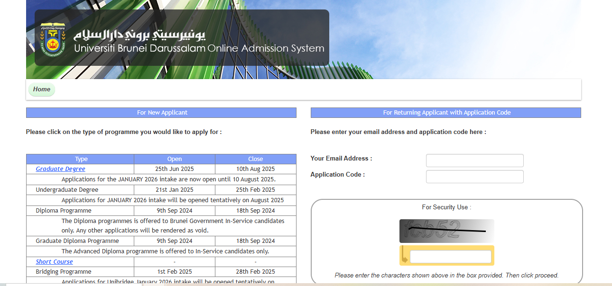Select the 'For New Applicant' header
This screenshot has width=612, height=286.
[161, 113]
